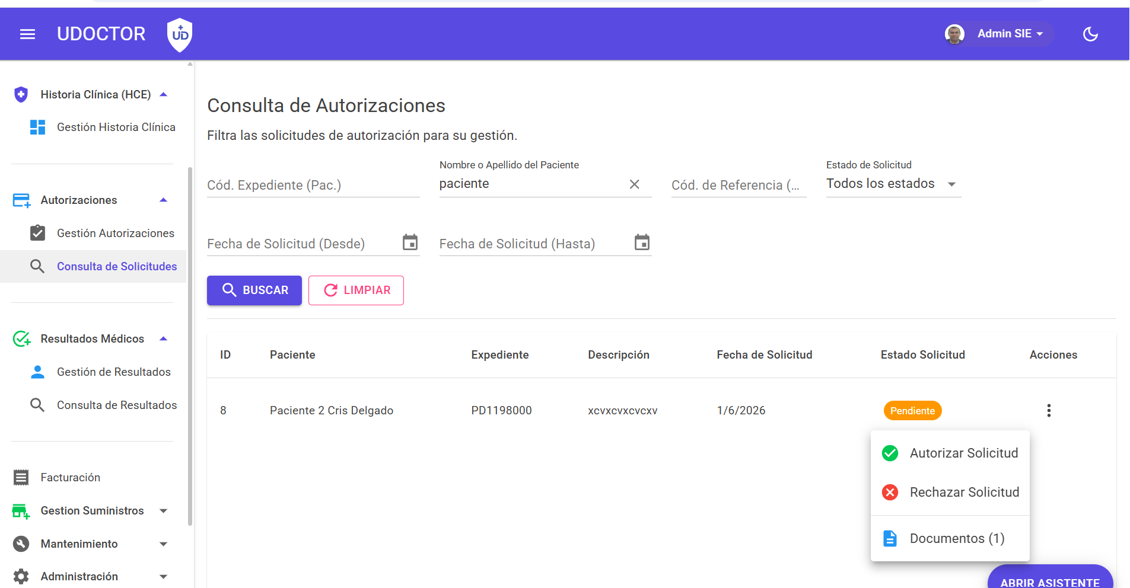Screen dimensions: 1130x588
Task: Click the BUSCAR button
Action: (254, 290)
